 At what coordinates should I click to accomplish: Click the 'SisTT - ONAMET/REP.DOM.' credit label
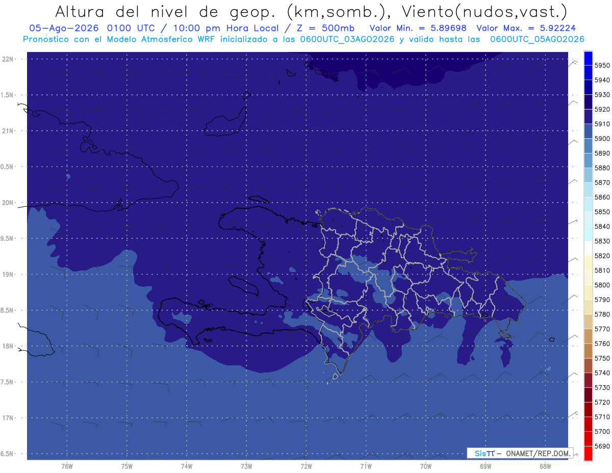tap(520, 453)
